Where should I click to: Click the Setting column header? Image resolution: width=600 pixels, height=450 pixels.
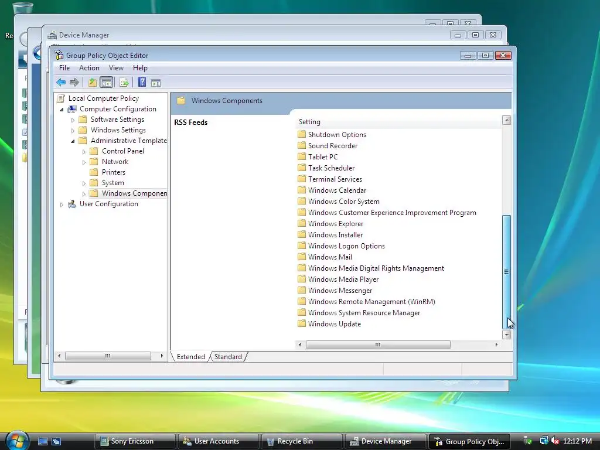[x=398, y=122]
